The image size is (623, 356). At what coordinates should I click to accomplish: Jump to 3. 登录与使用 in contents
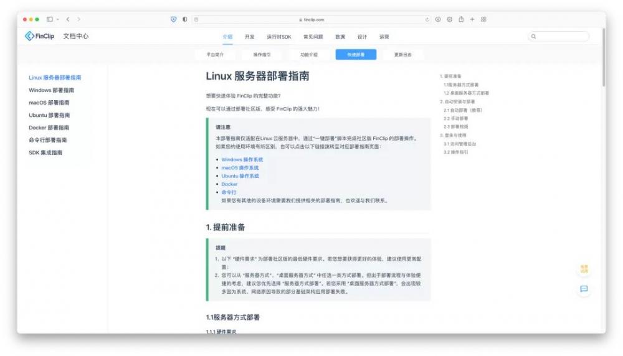(453, 135)
